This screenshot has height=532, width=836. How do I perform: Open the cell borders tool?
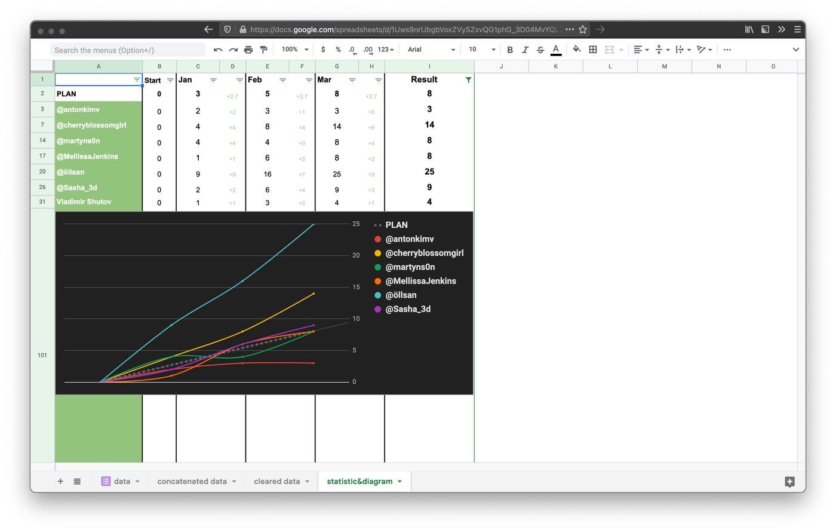(x=593, y=50)
